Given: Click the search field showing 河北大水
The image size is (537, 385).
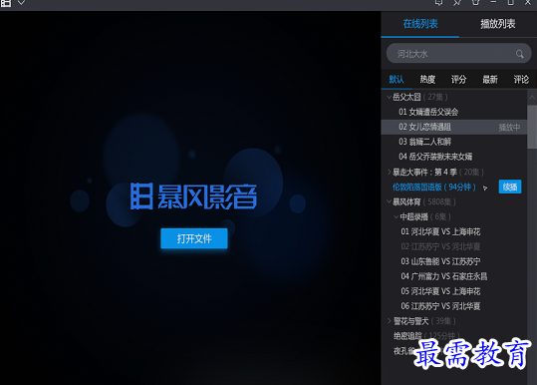Looking at the screenshot, I should point(458,54).
